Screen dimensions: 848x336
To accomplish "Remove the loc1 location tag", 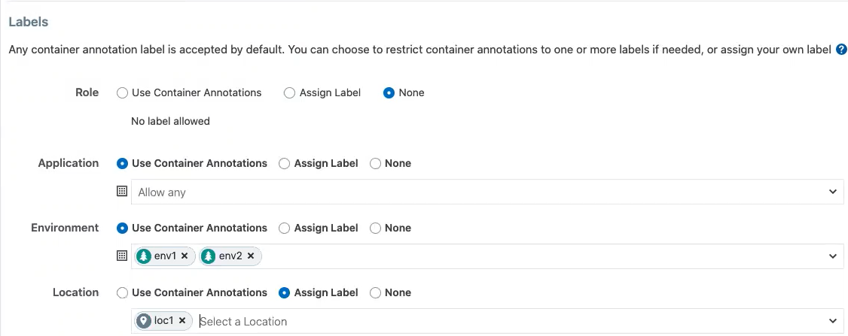I will coord(181,321).
